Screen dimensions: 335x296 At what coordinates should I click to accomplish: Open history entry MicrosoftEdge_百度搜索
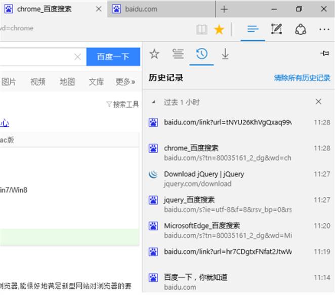239,230
